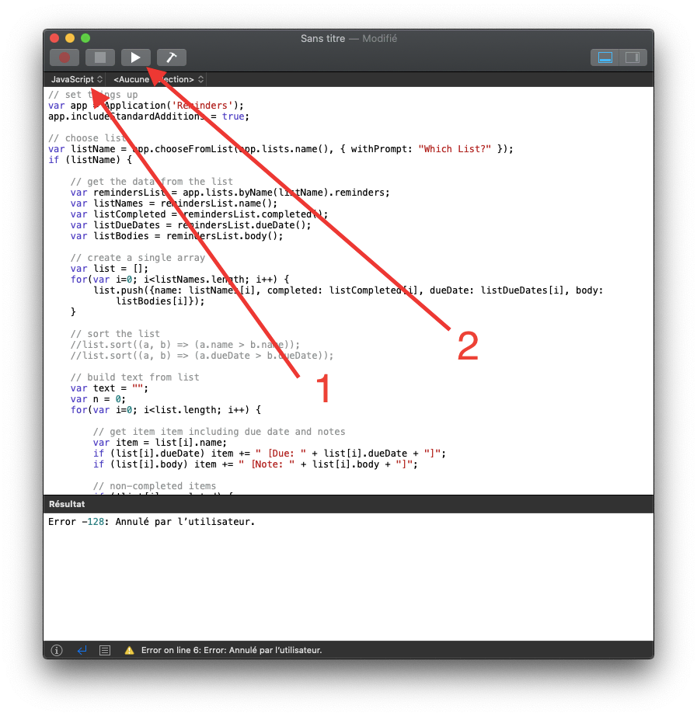Close the Script Editor window
Image resolution: width=697 pixels, height=716 pixels.
(x=54, y=38)
